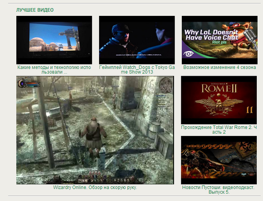Click the golden eagle emblem on Rome II thumbnail
Viewport: 263px width, 201px height.
(x=219, y=103)
